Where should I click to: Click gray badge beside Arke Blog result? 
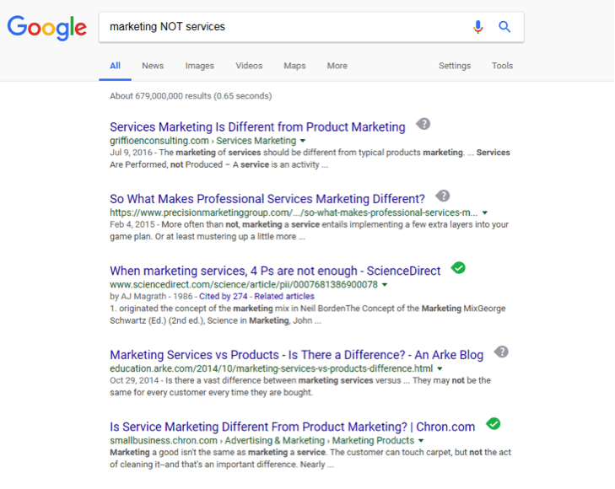[501, 352]
